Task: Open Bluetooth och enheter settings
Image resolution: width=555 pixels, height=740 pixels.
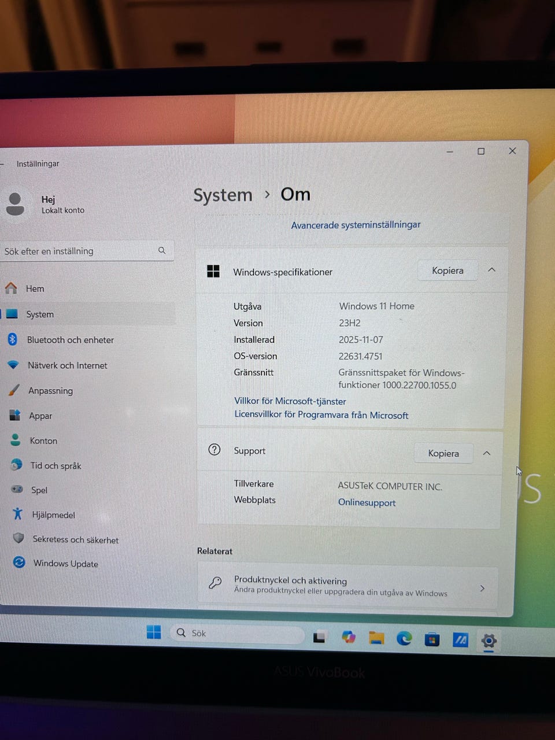Action: pos(70,340)
